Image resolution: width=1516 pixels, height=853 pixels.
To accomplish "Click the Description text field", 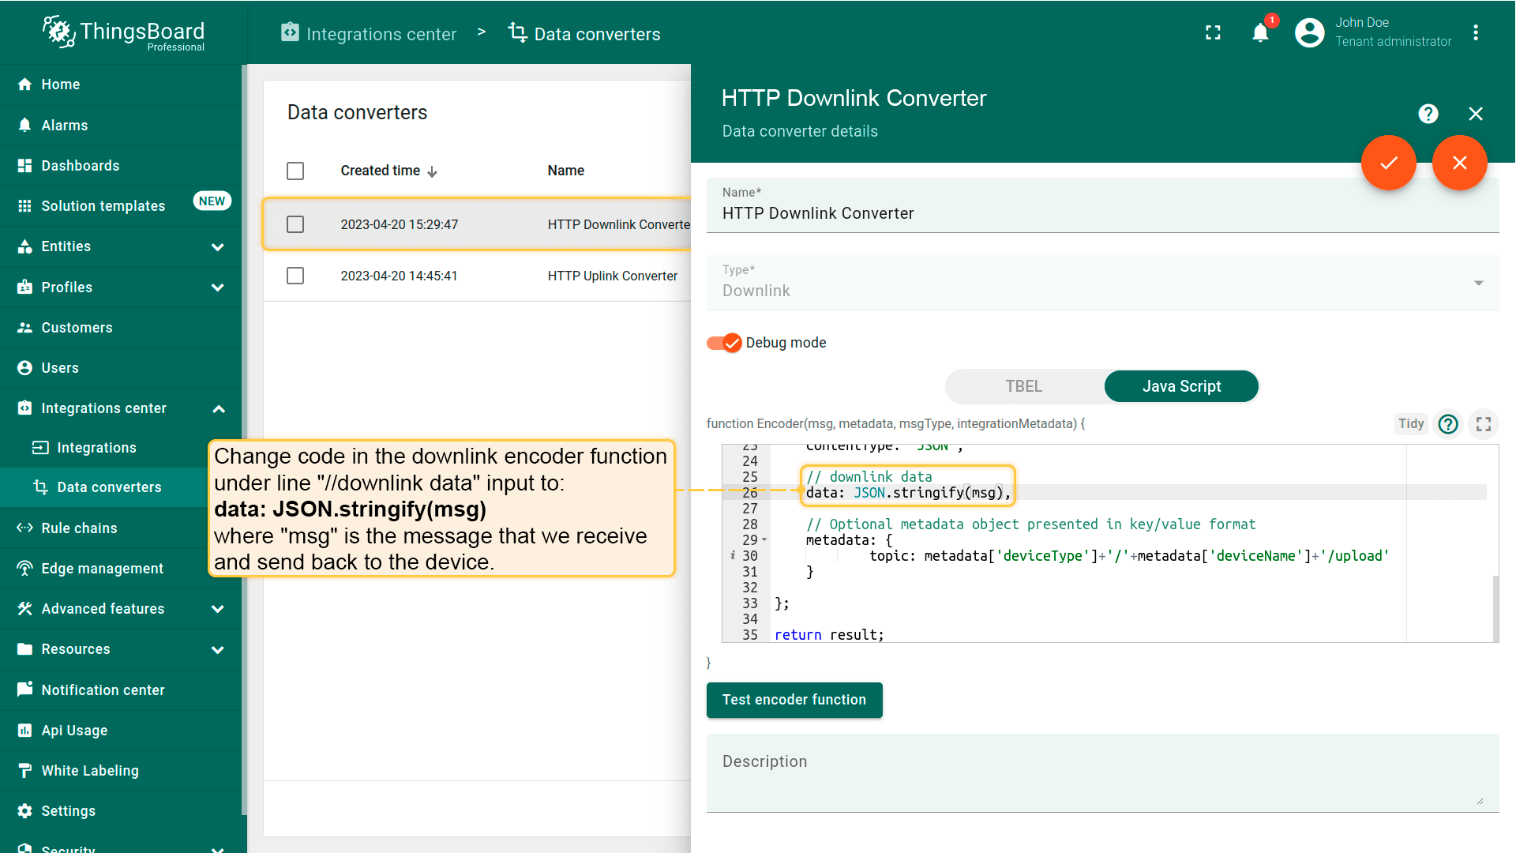I will (1101, 772).
